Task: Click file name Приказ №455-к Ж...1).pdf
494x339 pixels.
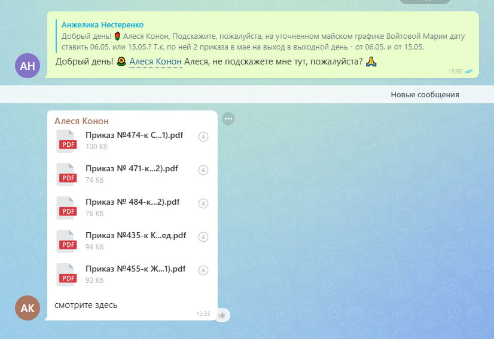Action: click(x=136, y=269)
